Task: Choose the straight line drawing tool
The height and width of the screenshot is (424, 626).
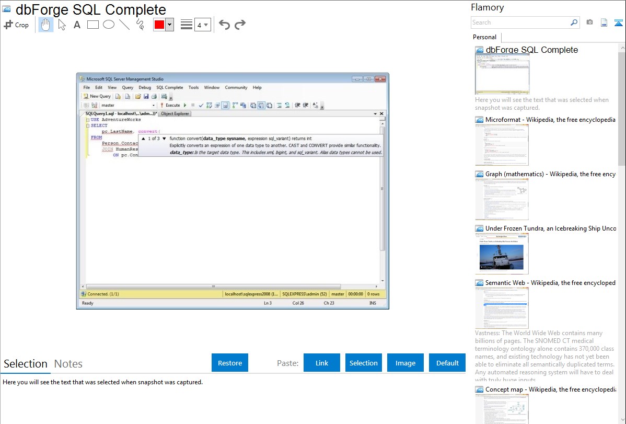Action: pos(124,25)
